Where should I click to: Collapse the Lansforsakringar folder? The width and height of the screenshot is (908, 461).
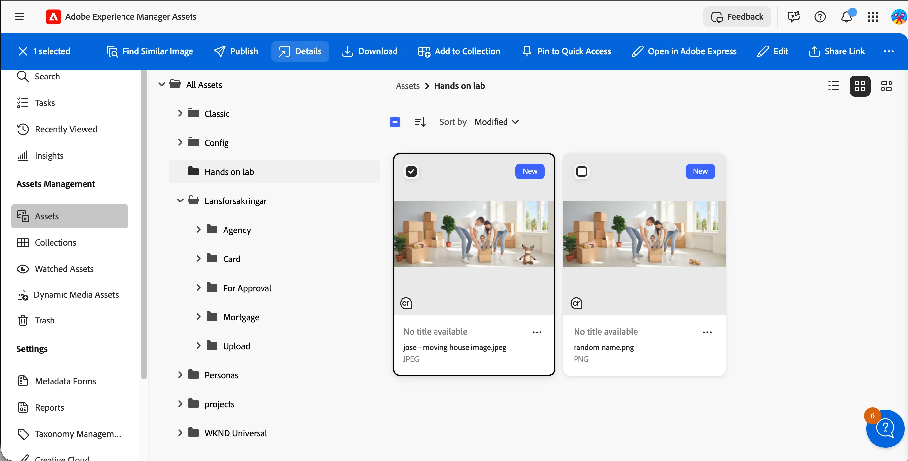[180, 200]
